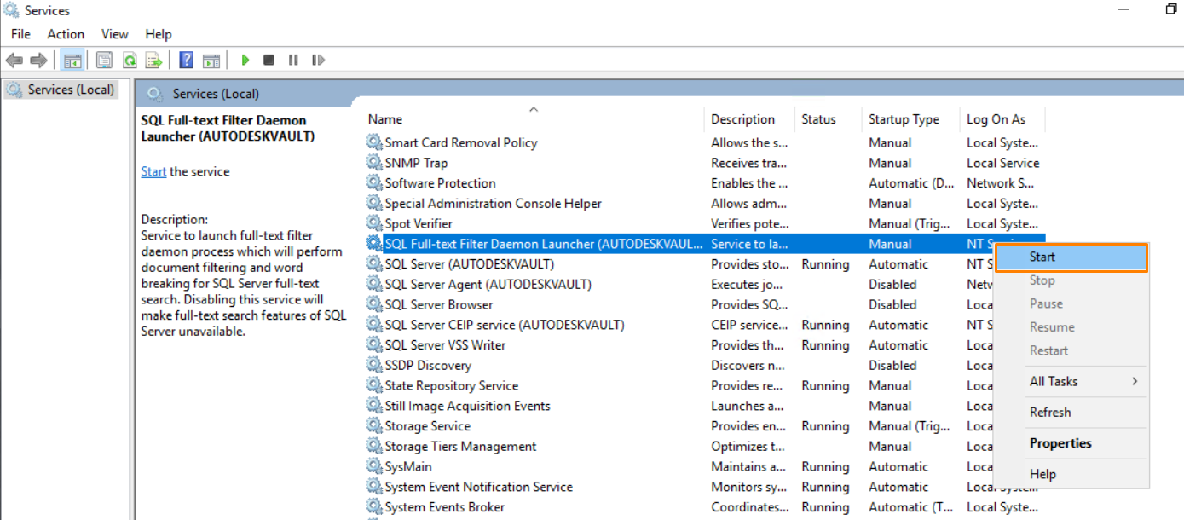1184x520 pixels.
Task: Open Properties via the toolbar icon
Action: pyautogui.click(x=104, y=60)
